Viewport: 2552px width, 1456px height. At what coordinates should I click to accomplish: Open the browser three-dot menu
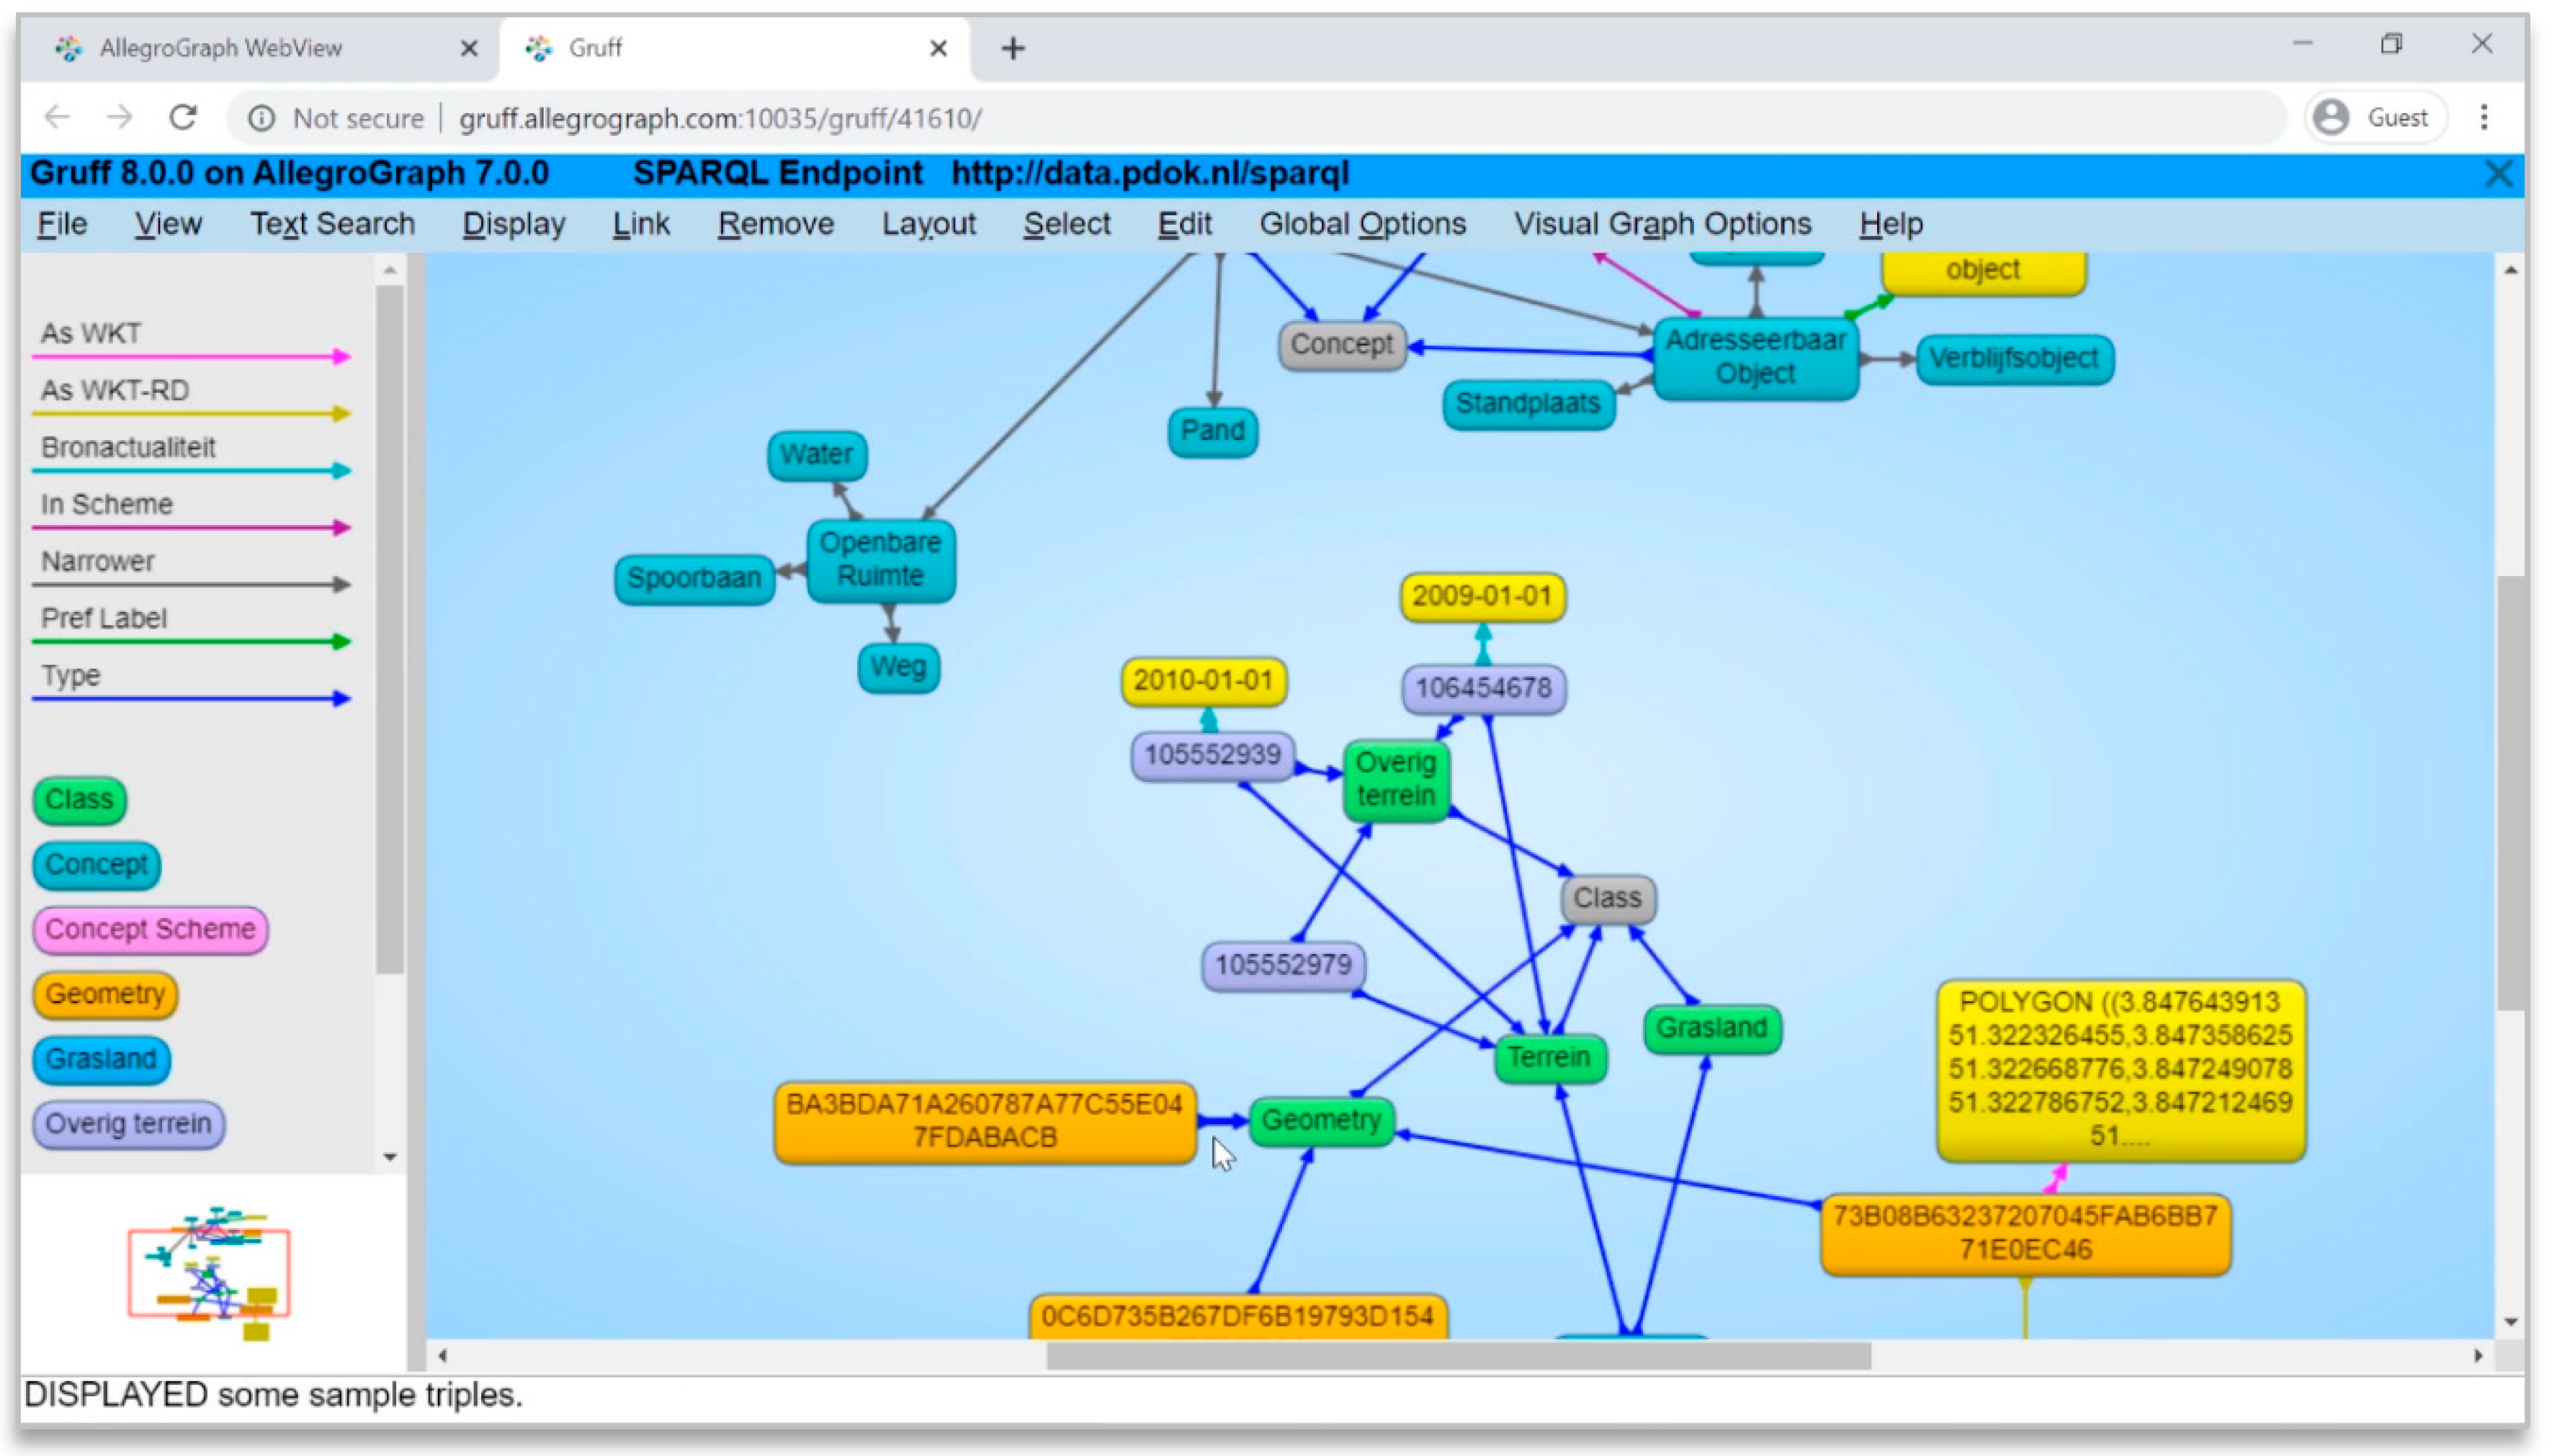2483,118
